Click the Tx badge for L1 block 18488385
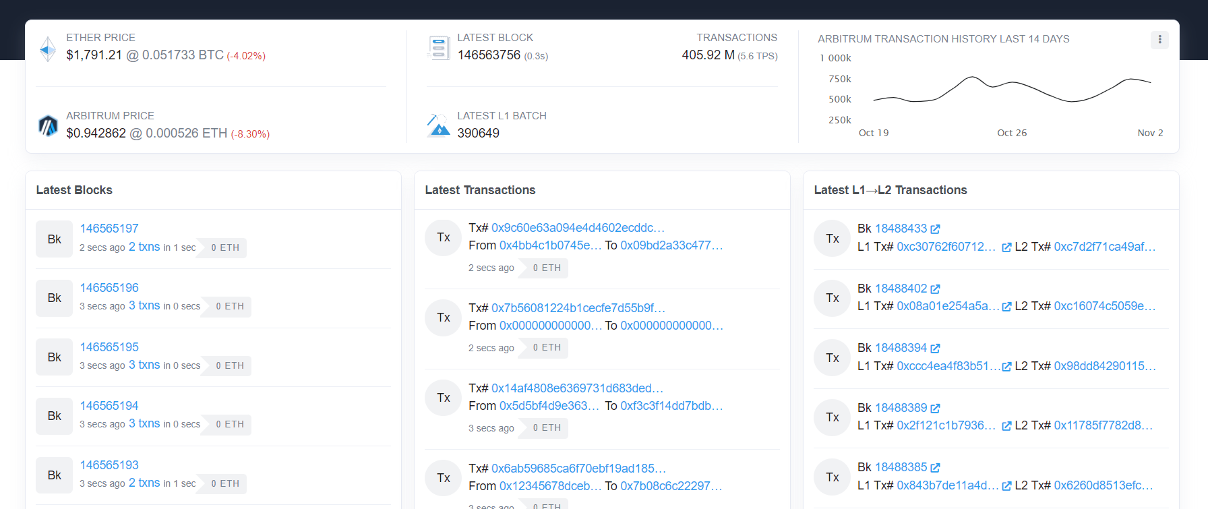The image size is (1208, 509). 833,477
